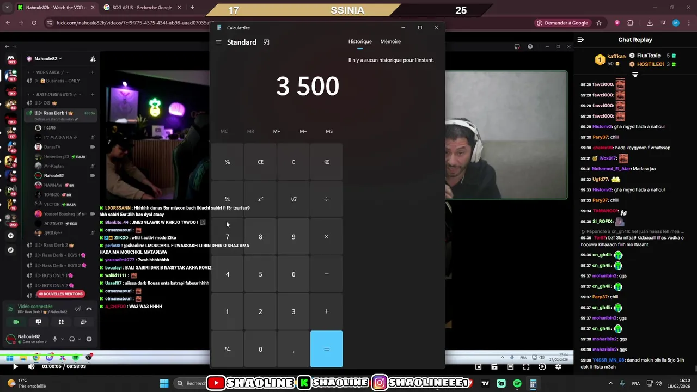
Task: Play the Kick VOD video
Action: coord(15,366)
